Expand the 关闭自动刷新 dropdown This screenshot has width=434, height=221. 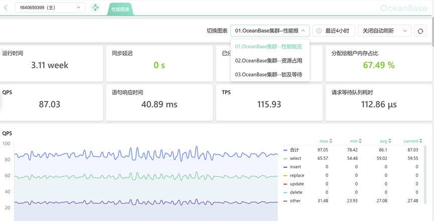[385, 31]
